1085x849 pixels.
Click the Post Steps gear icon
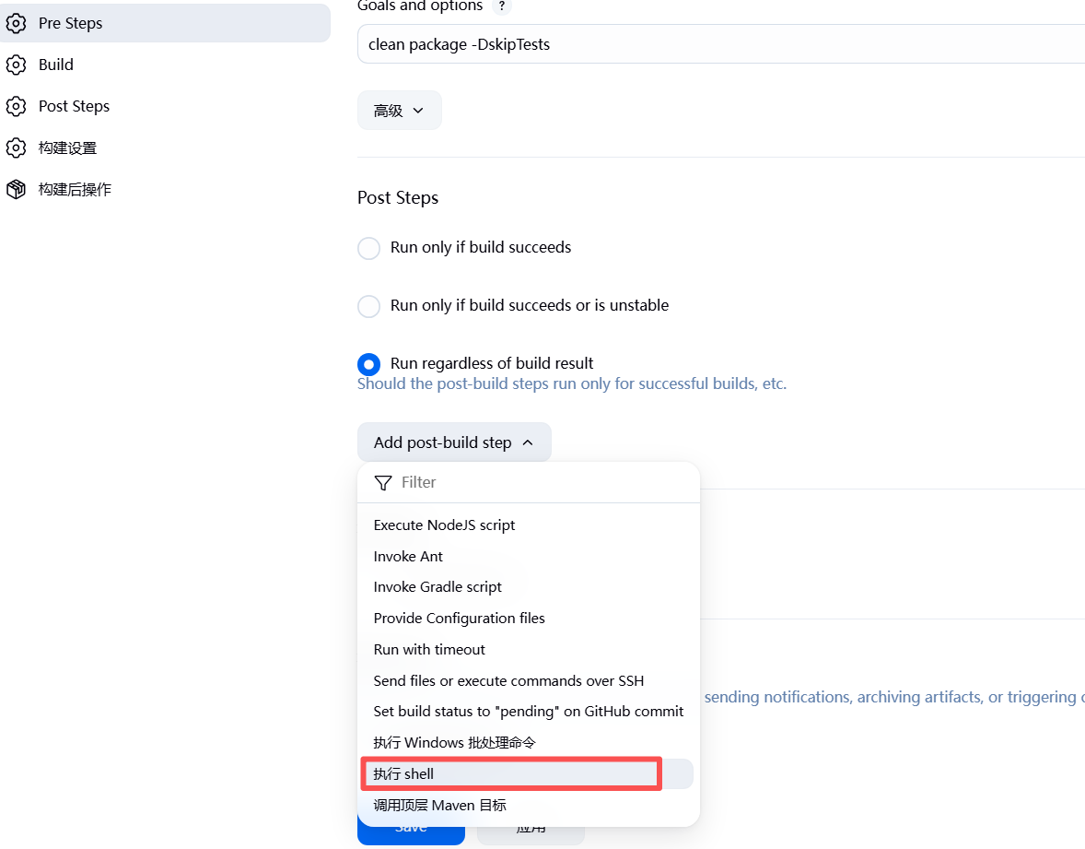click(16, 106)
